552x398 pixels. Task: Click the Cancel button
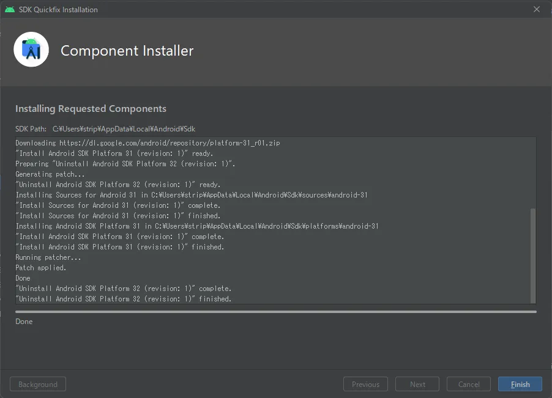click(x=469, y=385)
